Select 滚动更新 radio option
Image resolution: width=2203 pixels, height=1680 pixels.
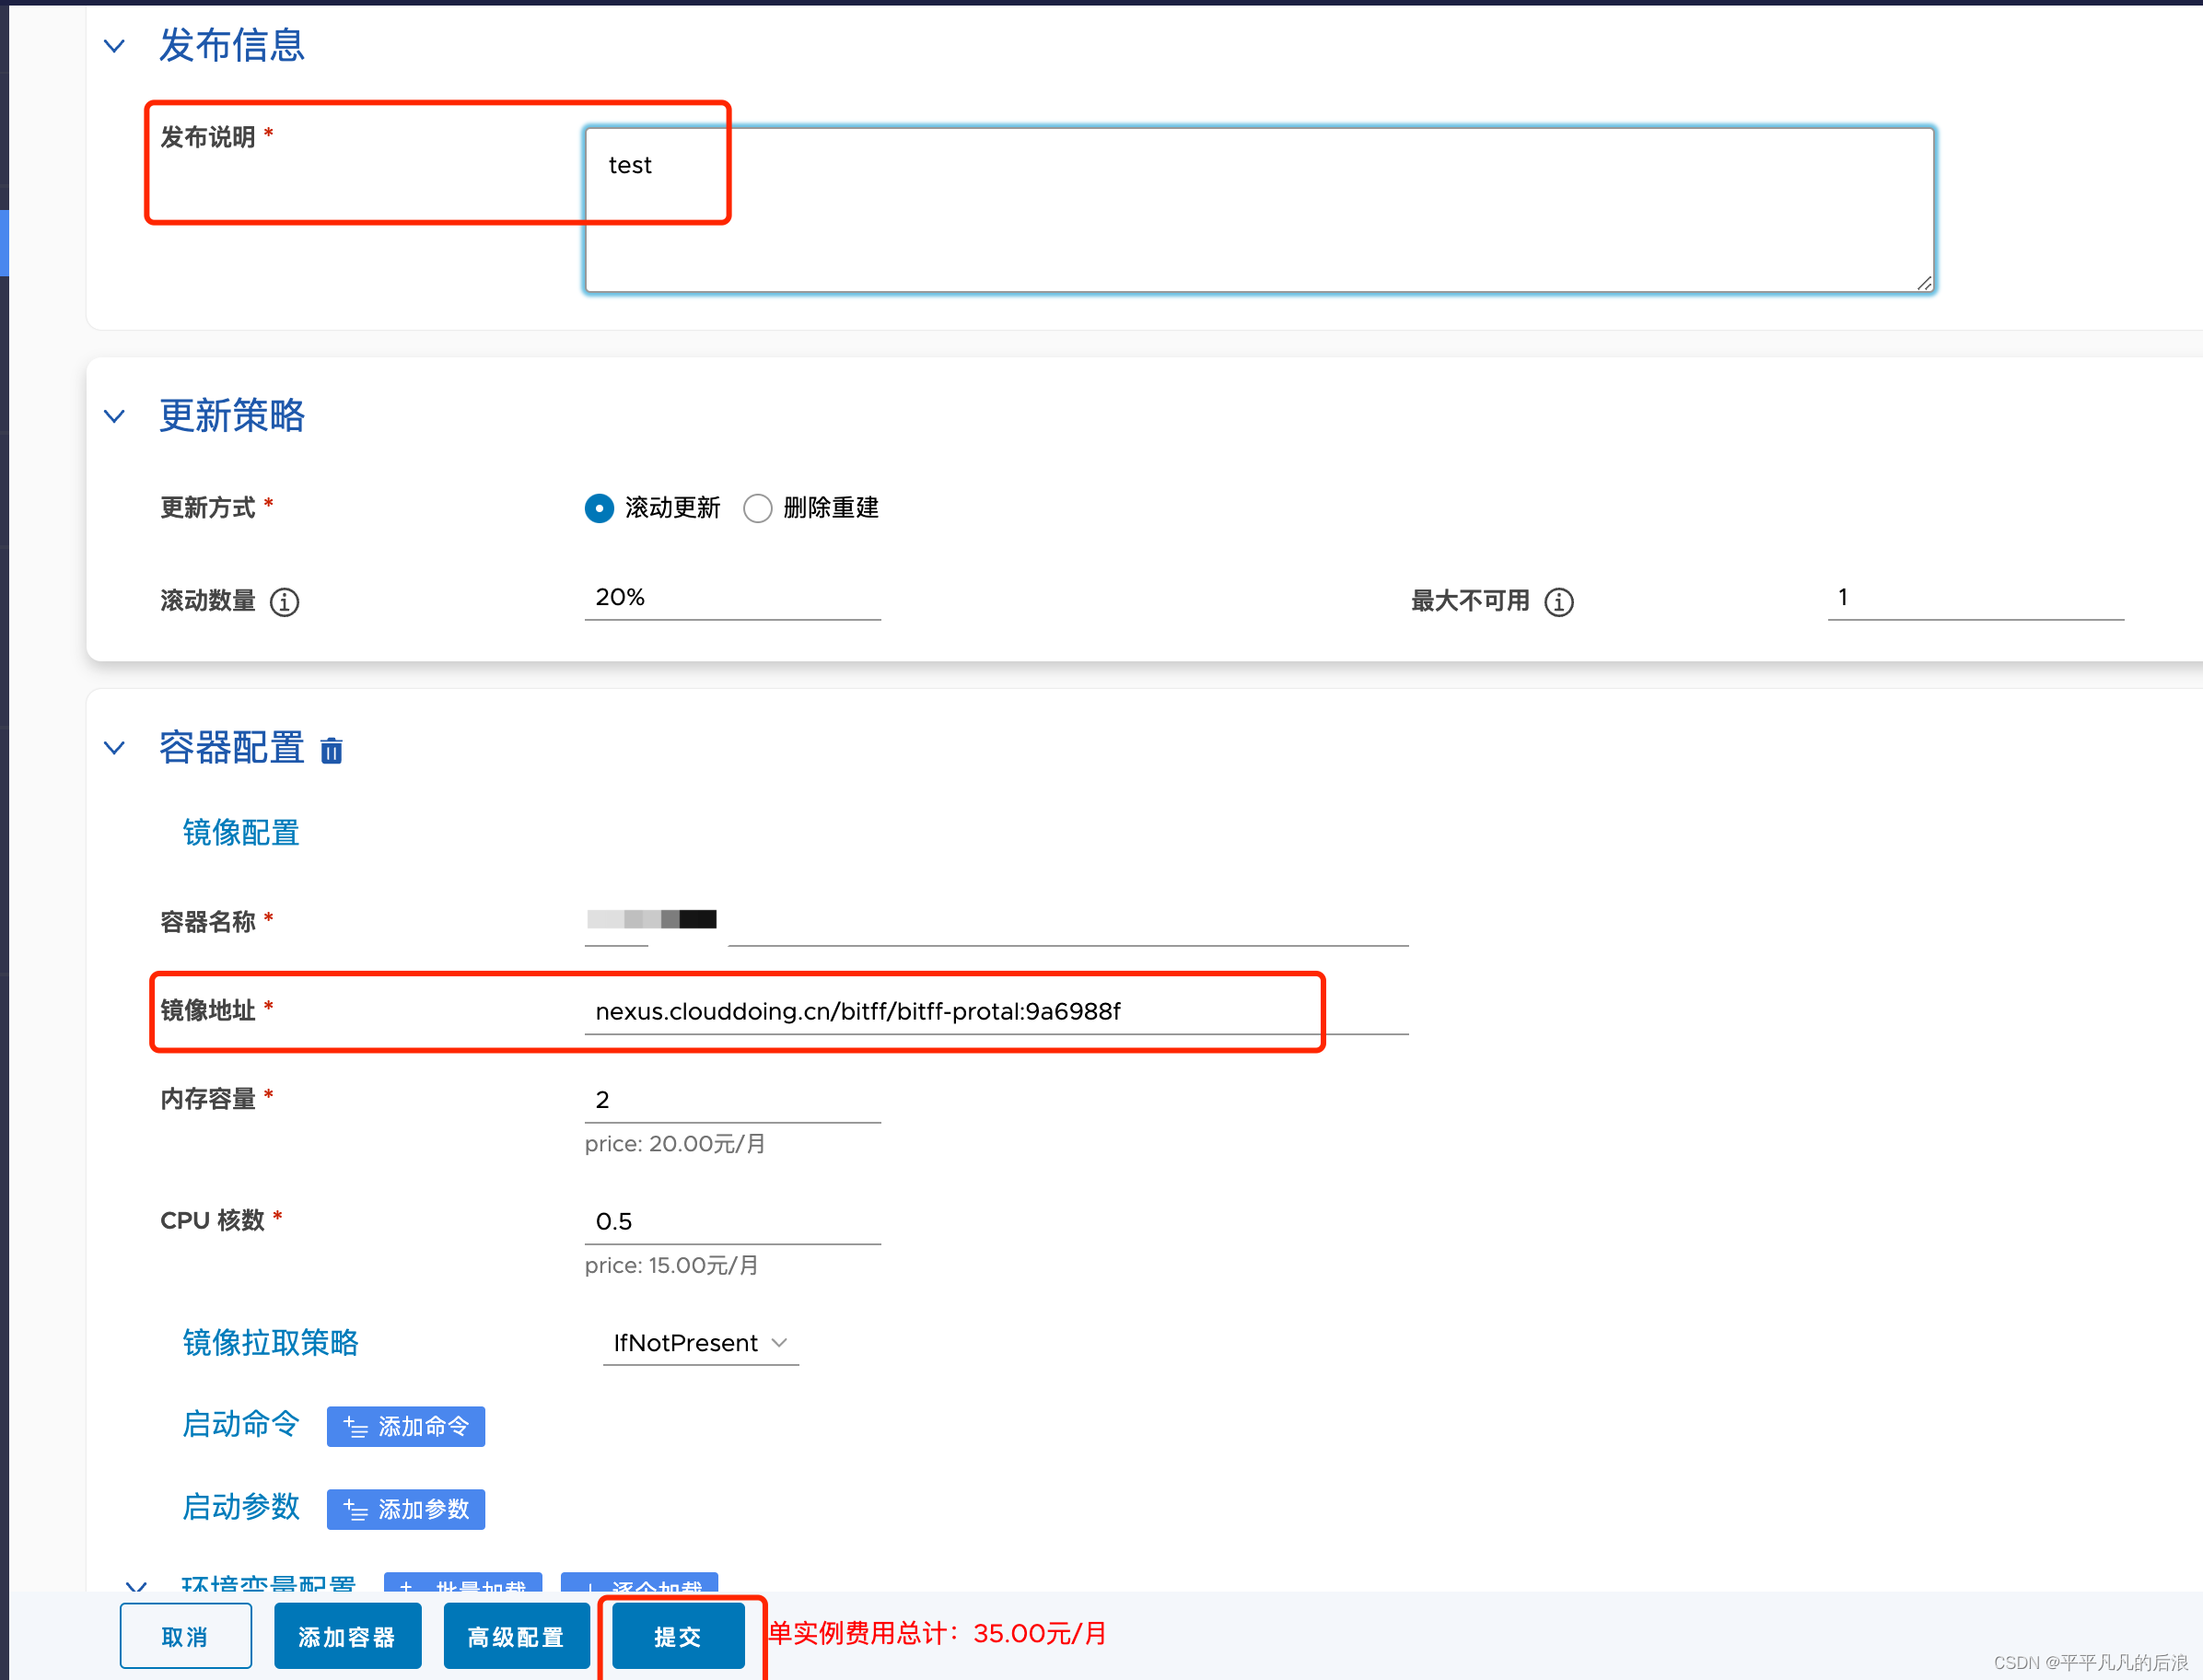tap(599, 508)
